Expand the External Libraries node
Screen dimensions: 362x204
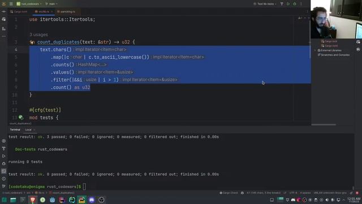(315, 50)
